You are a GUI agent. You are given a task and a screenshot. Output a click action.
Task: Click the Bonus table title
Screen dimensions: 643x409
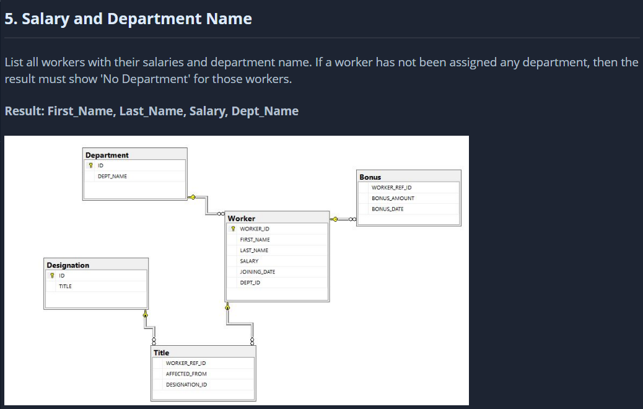point(369,177)
